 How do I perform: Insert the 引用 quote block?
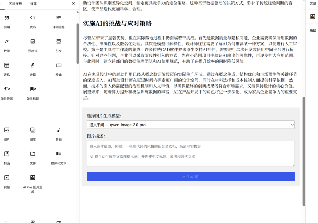(7, 21)
